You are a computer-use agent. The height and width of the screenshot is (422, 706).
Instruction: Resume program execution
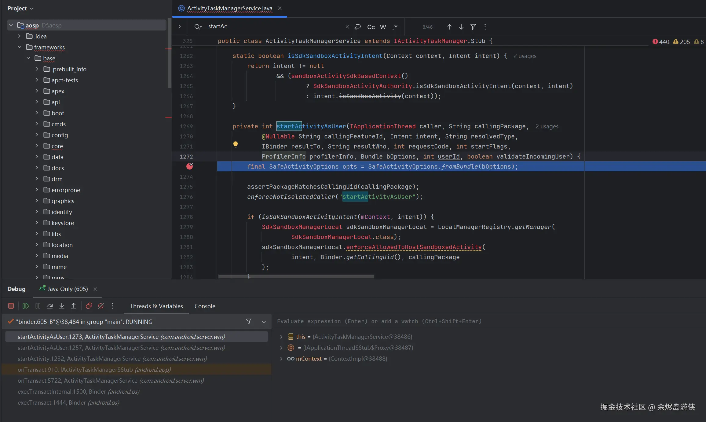[x=26, y=306]
